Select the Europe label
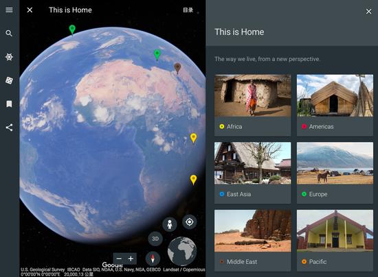This screenshot has width=378, height=277. (x=318, y=194)
